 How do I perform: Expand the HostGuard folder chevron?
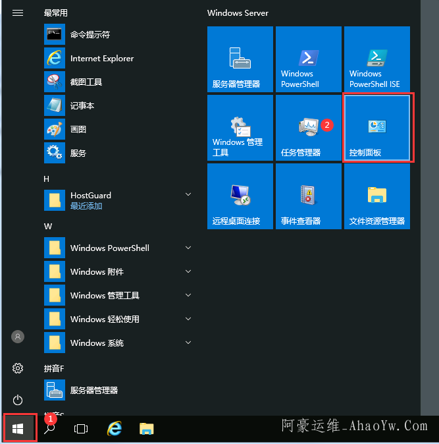point(188,194)
